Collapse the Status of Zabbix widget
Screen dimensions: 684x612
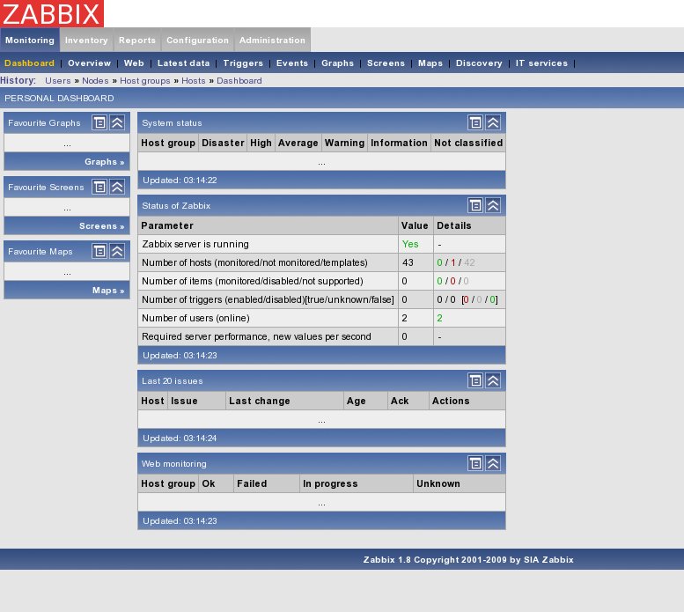pos(493,205)
